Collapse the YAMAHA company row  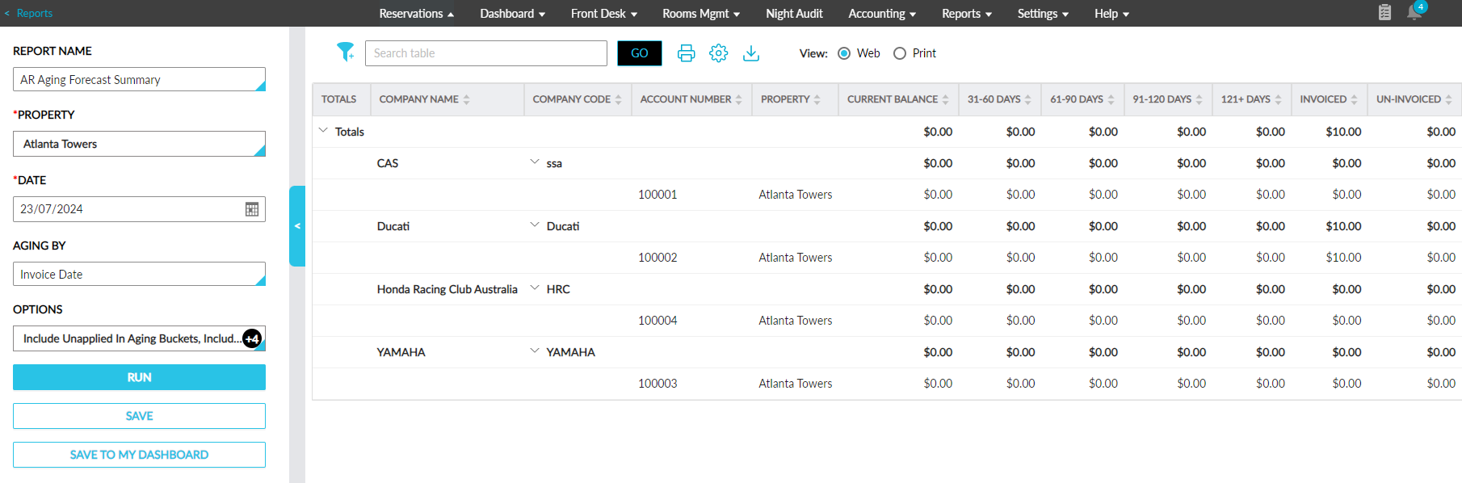pos(535,351)
